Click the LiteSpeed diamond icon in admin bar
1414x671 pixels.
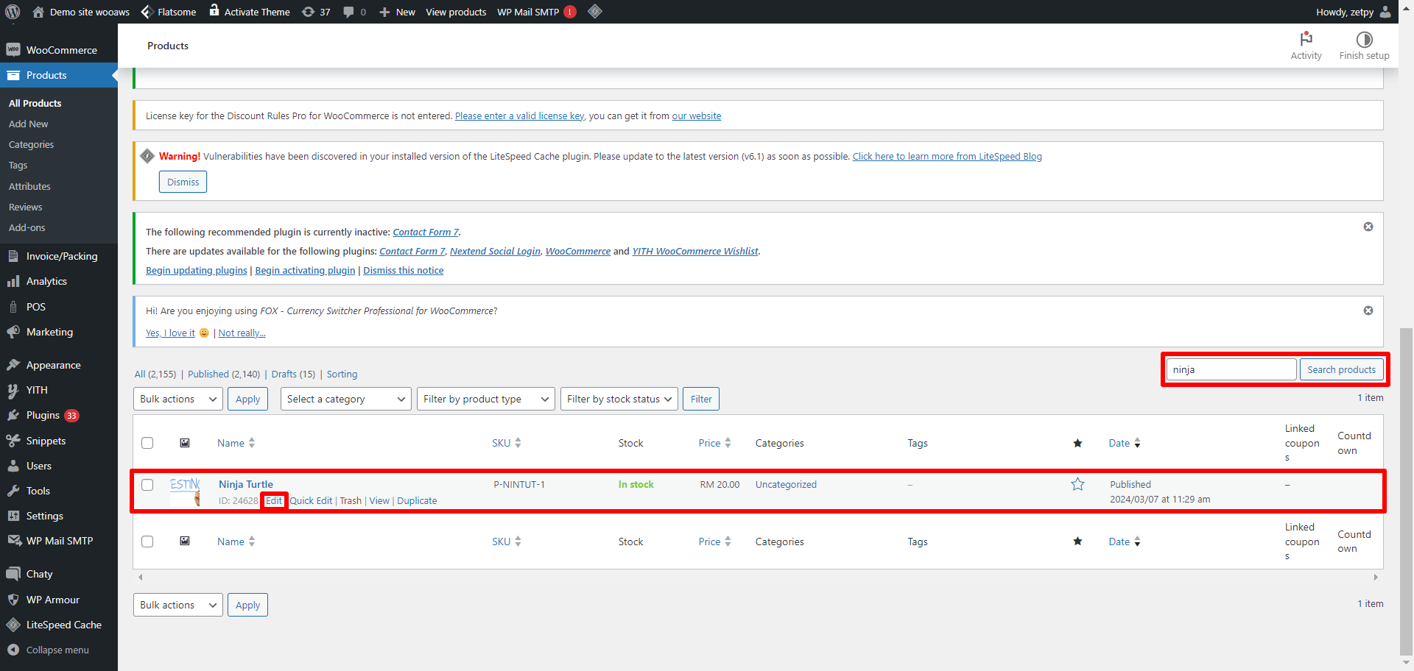pyautogui.click(x=595, y=11)
